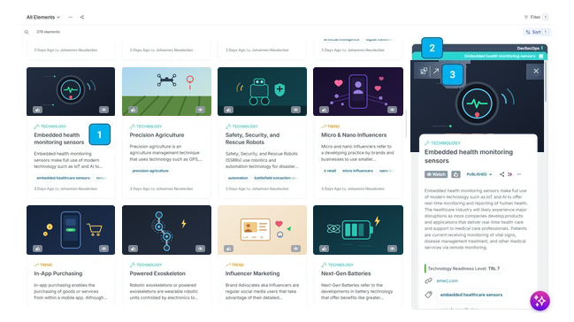This screenshot has height=322, width=574.
Task: Click the search magnifier icon
Action: pyautogui.click(x=27, y=32)
